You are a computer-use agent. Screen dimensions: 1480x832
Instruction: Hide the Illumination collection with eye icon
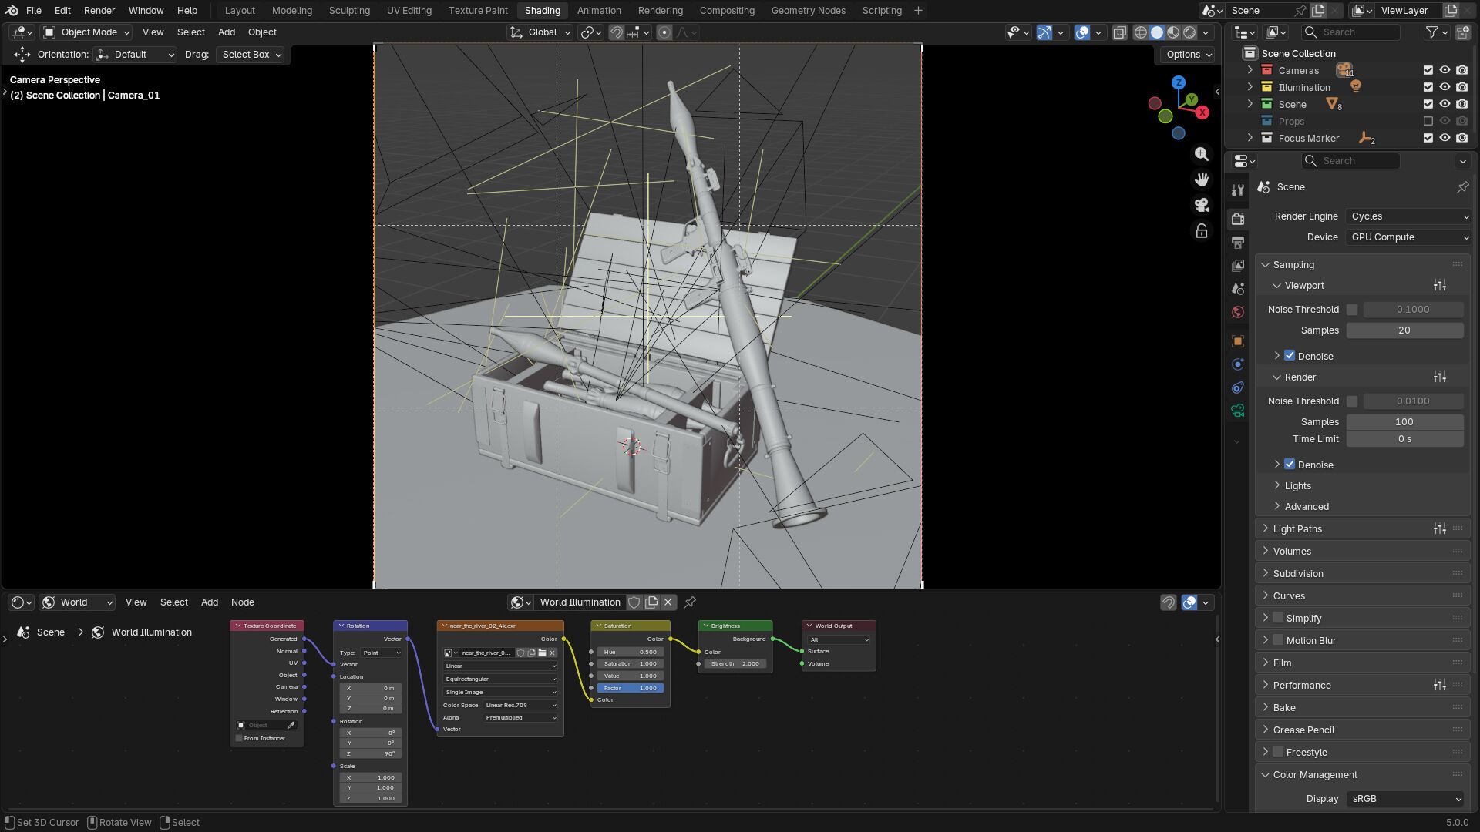(x=1445, y=87)
